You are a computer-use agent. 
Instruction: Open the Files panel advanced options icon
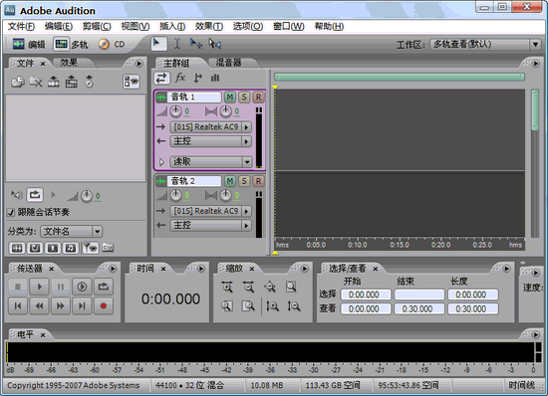coord(132,82)
